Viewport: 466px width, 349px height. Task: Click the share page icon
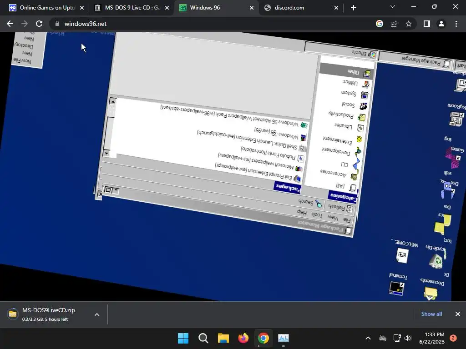[394, 24]
